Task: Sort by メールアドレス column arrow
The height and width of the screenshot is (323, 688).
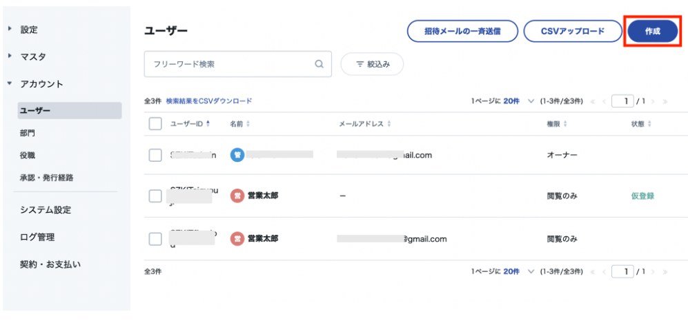Action: pyautogui.click(x=389, y=124)
